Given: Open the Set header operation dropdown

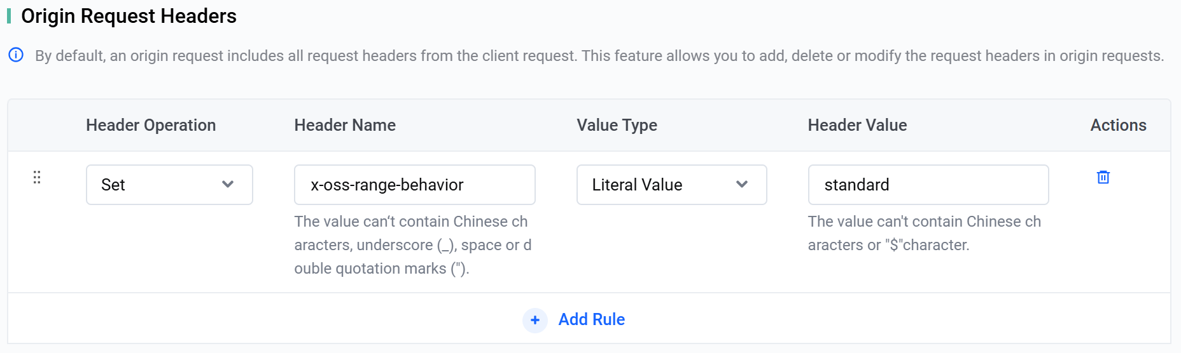Looking at the screenshot, I should pos(169,185).
